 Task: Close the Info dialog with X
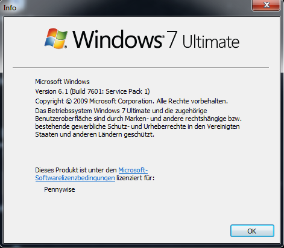266,5
